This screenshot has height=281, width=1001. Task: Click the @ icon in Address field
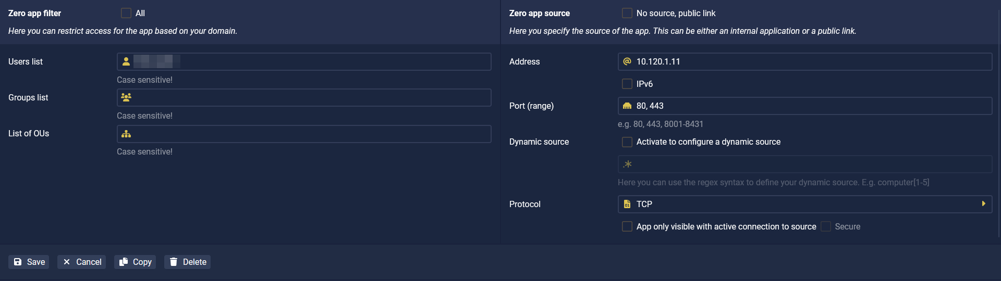627,61
